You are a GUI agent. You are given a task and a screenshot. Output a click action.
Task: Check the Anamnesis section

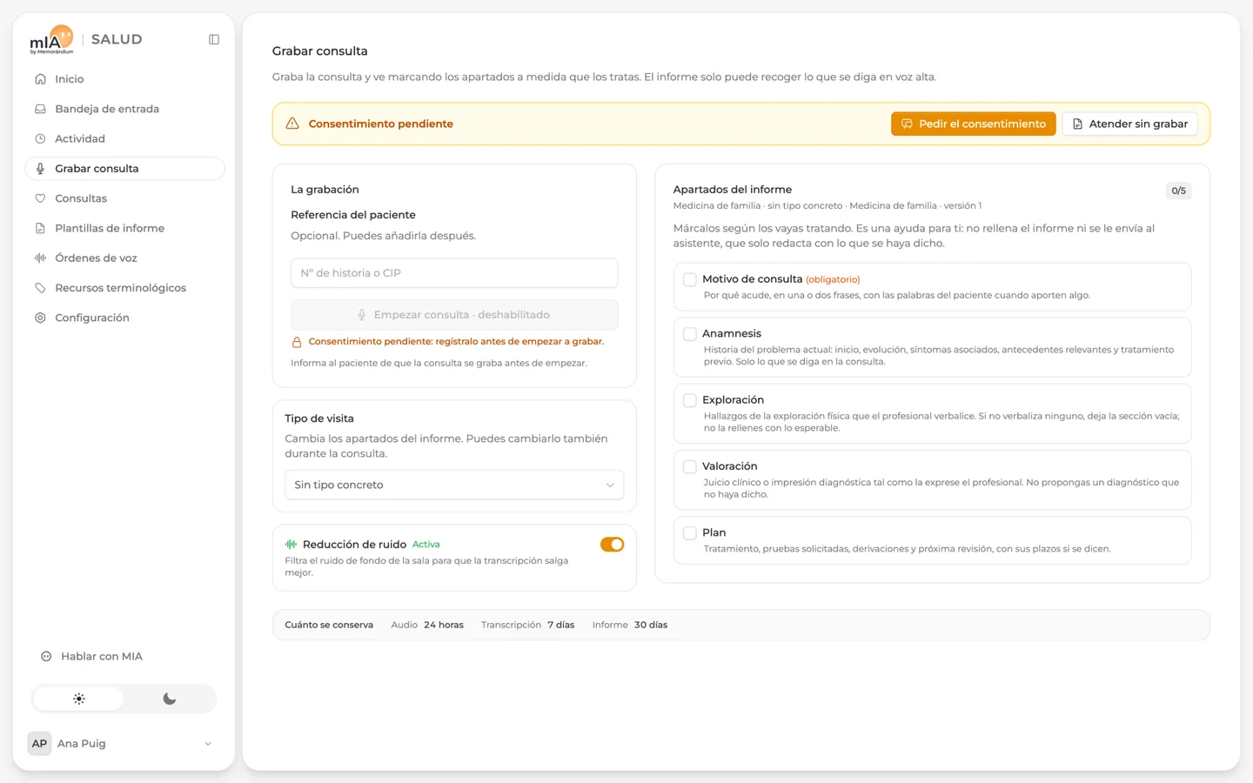point(690,333)
